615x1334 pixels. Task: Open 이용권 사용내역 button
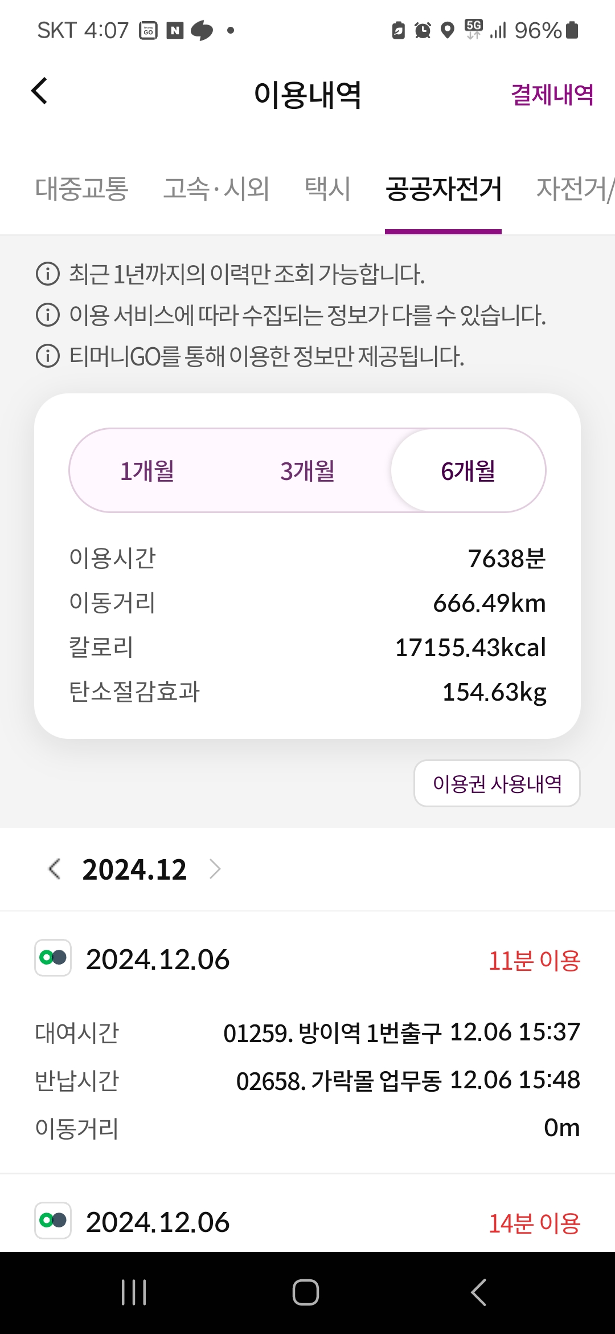tap(497, 783)
